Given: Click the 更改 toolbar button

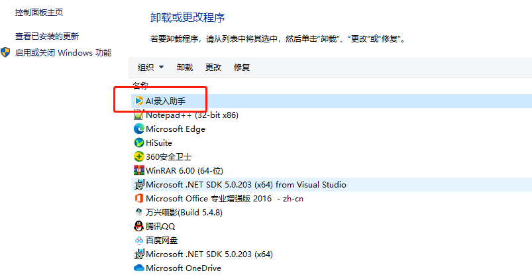Looking at the screenshot, I should tap(213, 67).
